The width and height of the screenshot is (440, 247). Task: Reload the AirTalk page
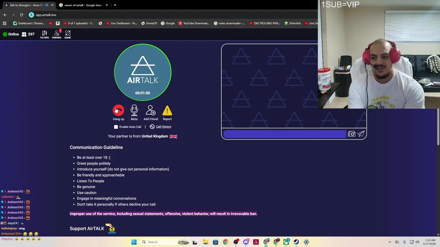(x=21, y=15)
